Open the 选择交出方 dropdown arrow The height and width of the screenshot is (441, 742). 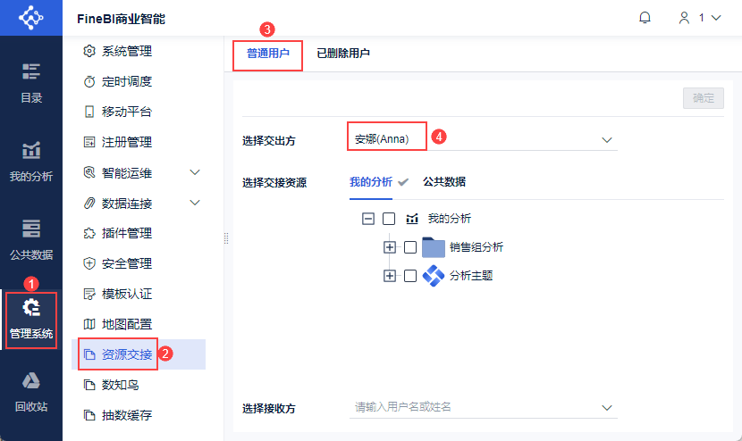tap(607, 139)
